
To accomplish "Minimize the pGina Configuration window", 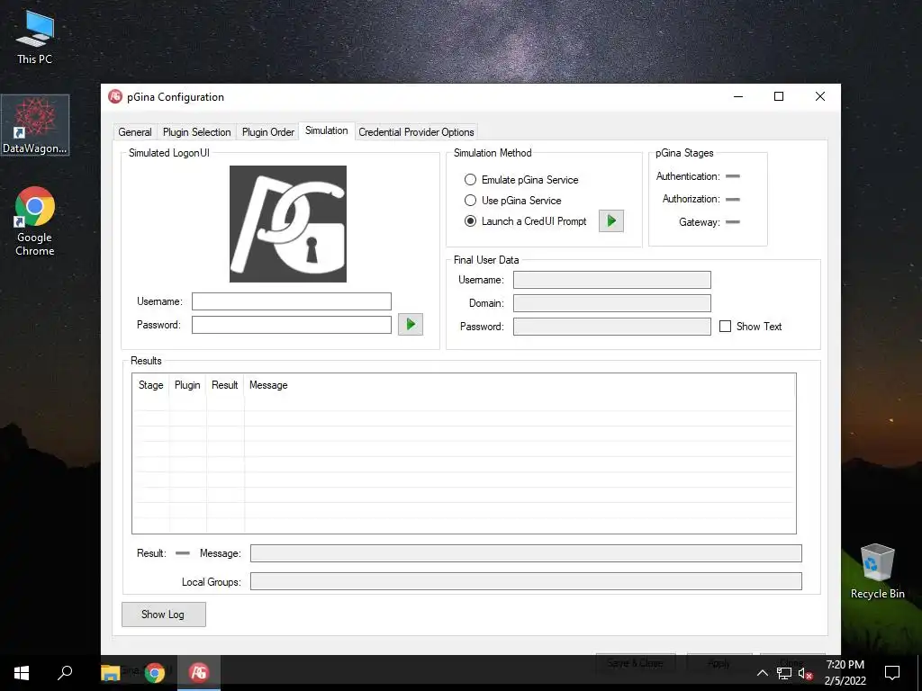I will point(738,96).
